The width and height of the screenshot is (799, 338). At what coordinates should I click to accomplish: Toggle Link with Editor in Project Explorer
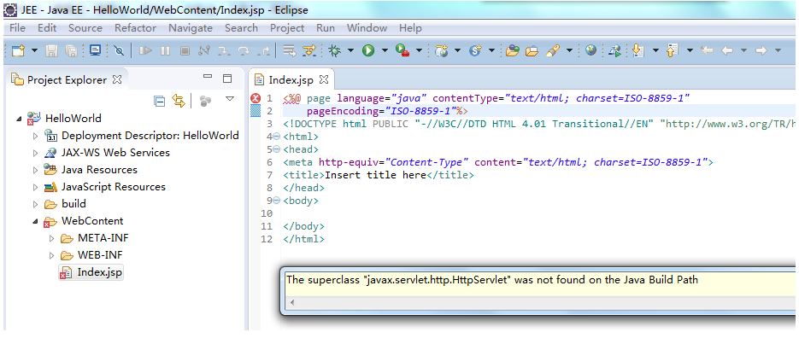pos(178,101)
